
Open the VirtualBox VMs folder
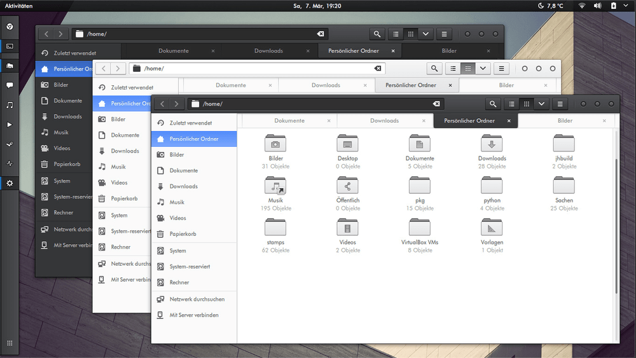pos(420,228)
